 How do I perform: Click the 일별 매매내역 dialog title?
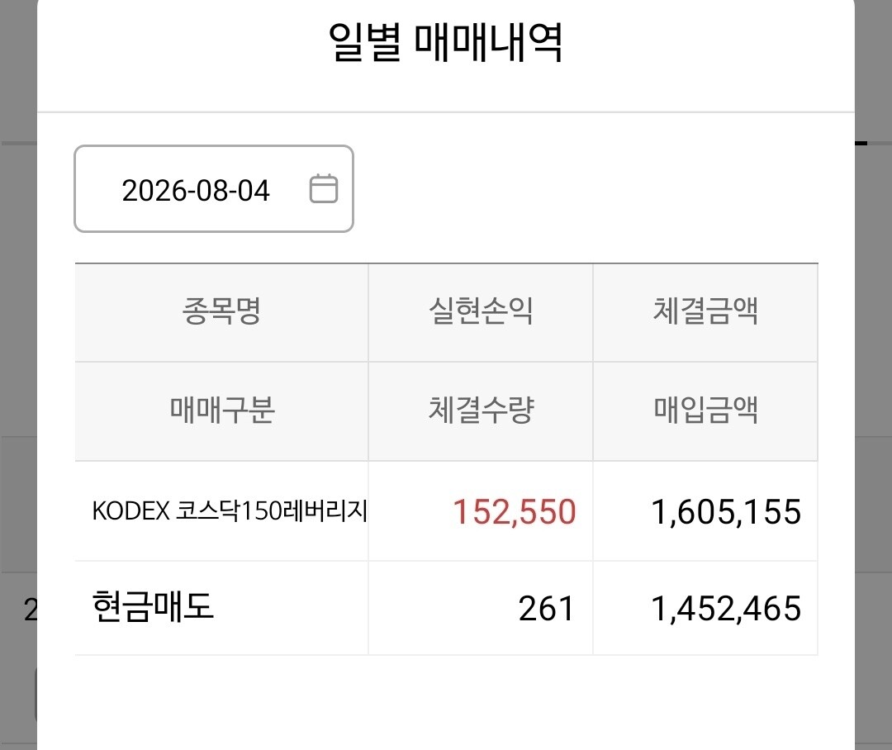click(x=445, y=41)
